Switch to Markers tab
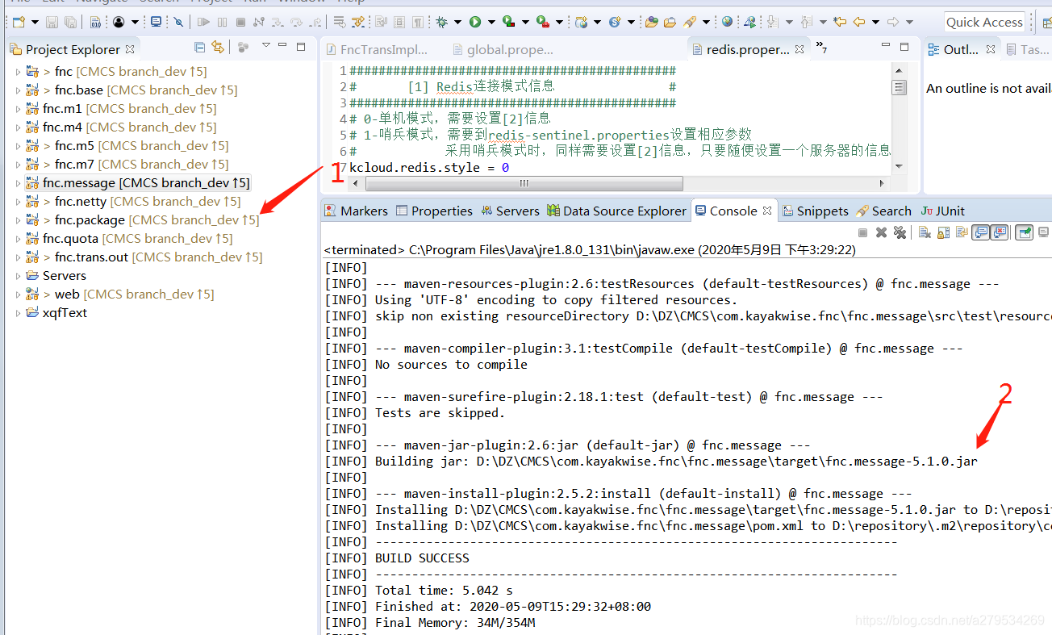Image resolution: width=1052 pixels, height=635 pixels. point(356,211)
